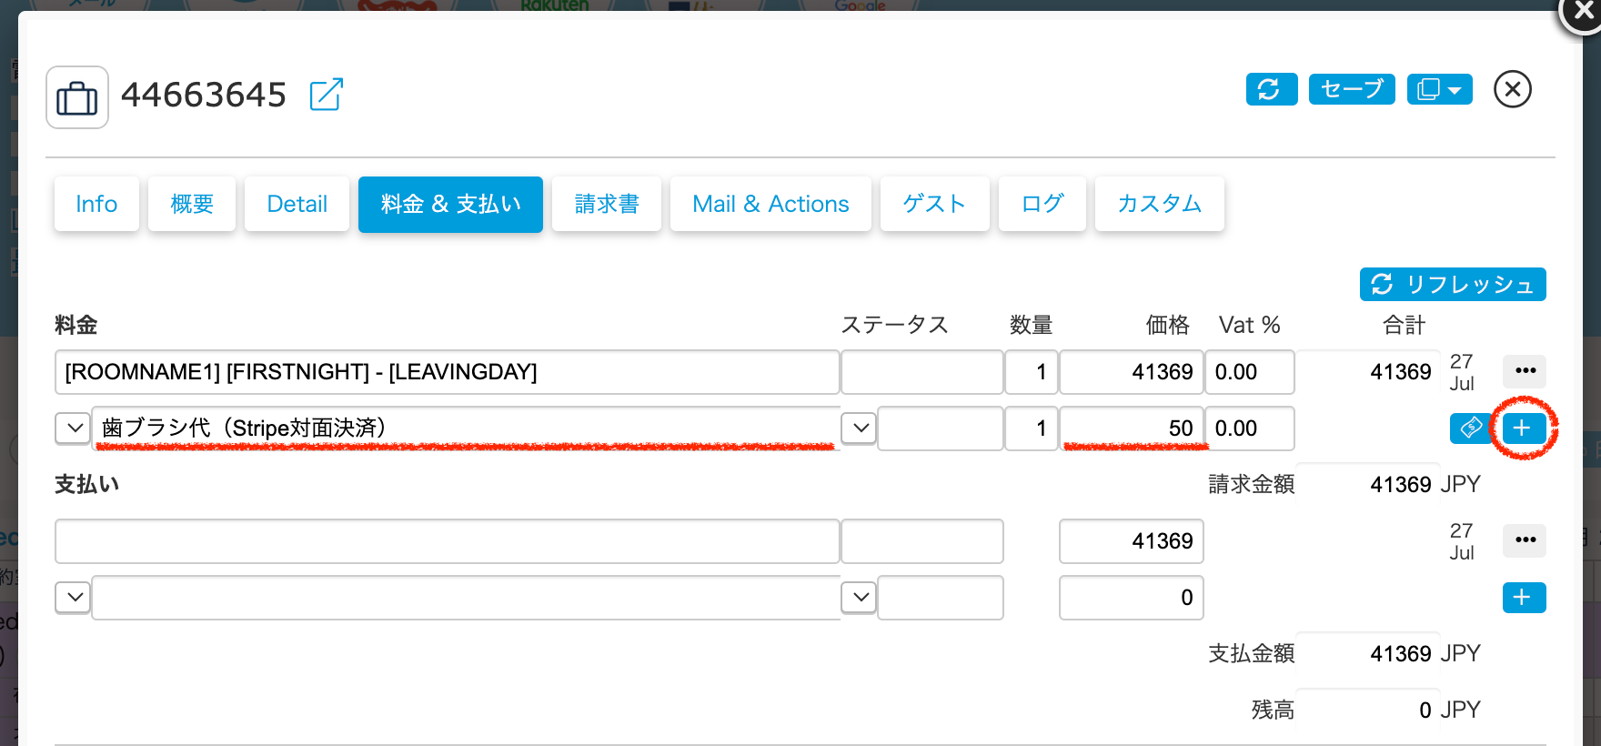The width and height of the screenshot is (1601, 746).
Task: Click the リフレッシュ button
Action: [1452, 285]
